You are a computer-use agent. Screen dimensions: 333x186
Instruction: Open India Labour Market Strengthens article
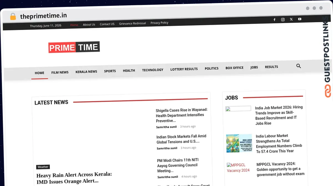tap(279, 144)
